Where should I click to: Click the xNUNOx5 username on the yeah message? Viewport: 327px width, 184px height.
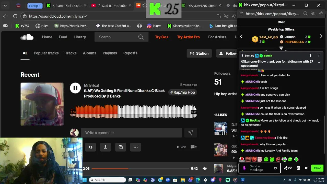point(252,82)
